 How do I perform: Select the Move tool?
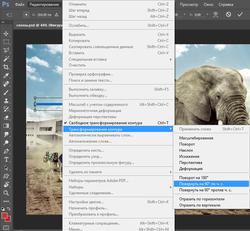(x=6, y=34)
